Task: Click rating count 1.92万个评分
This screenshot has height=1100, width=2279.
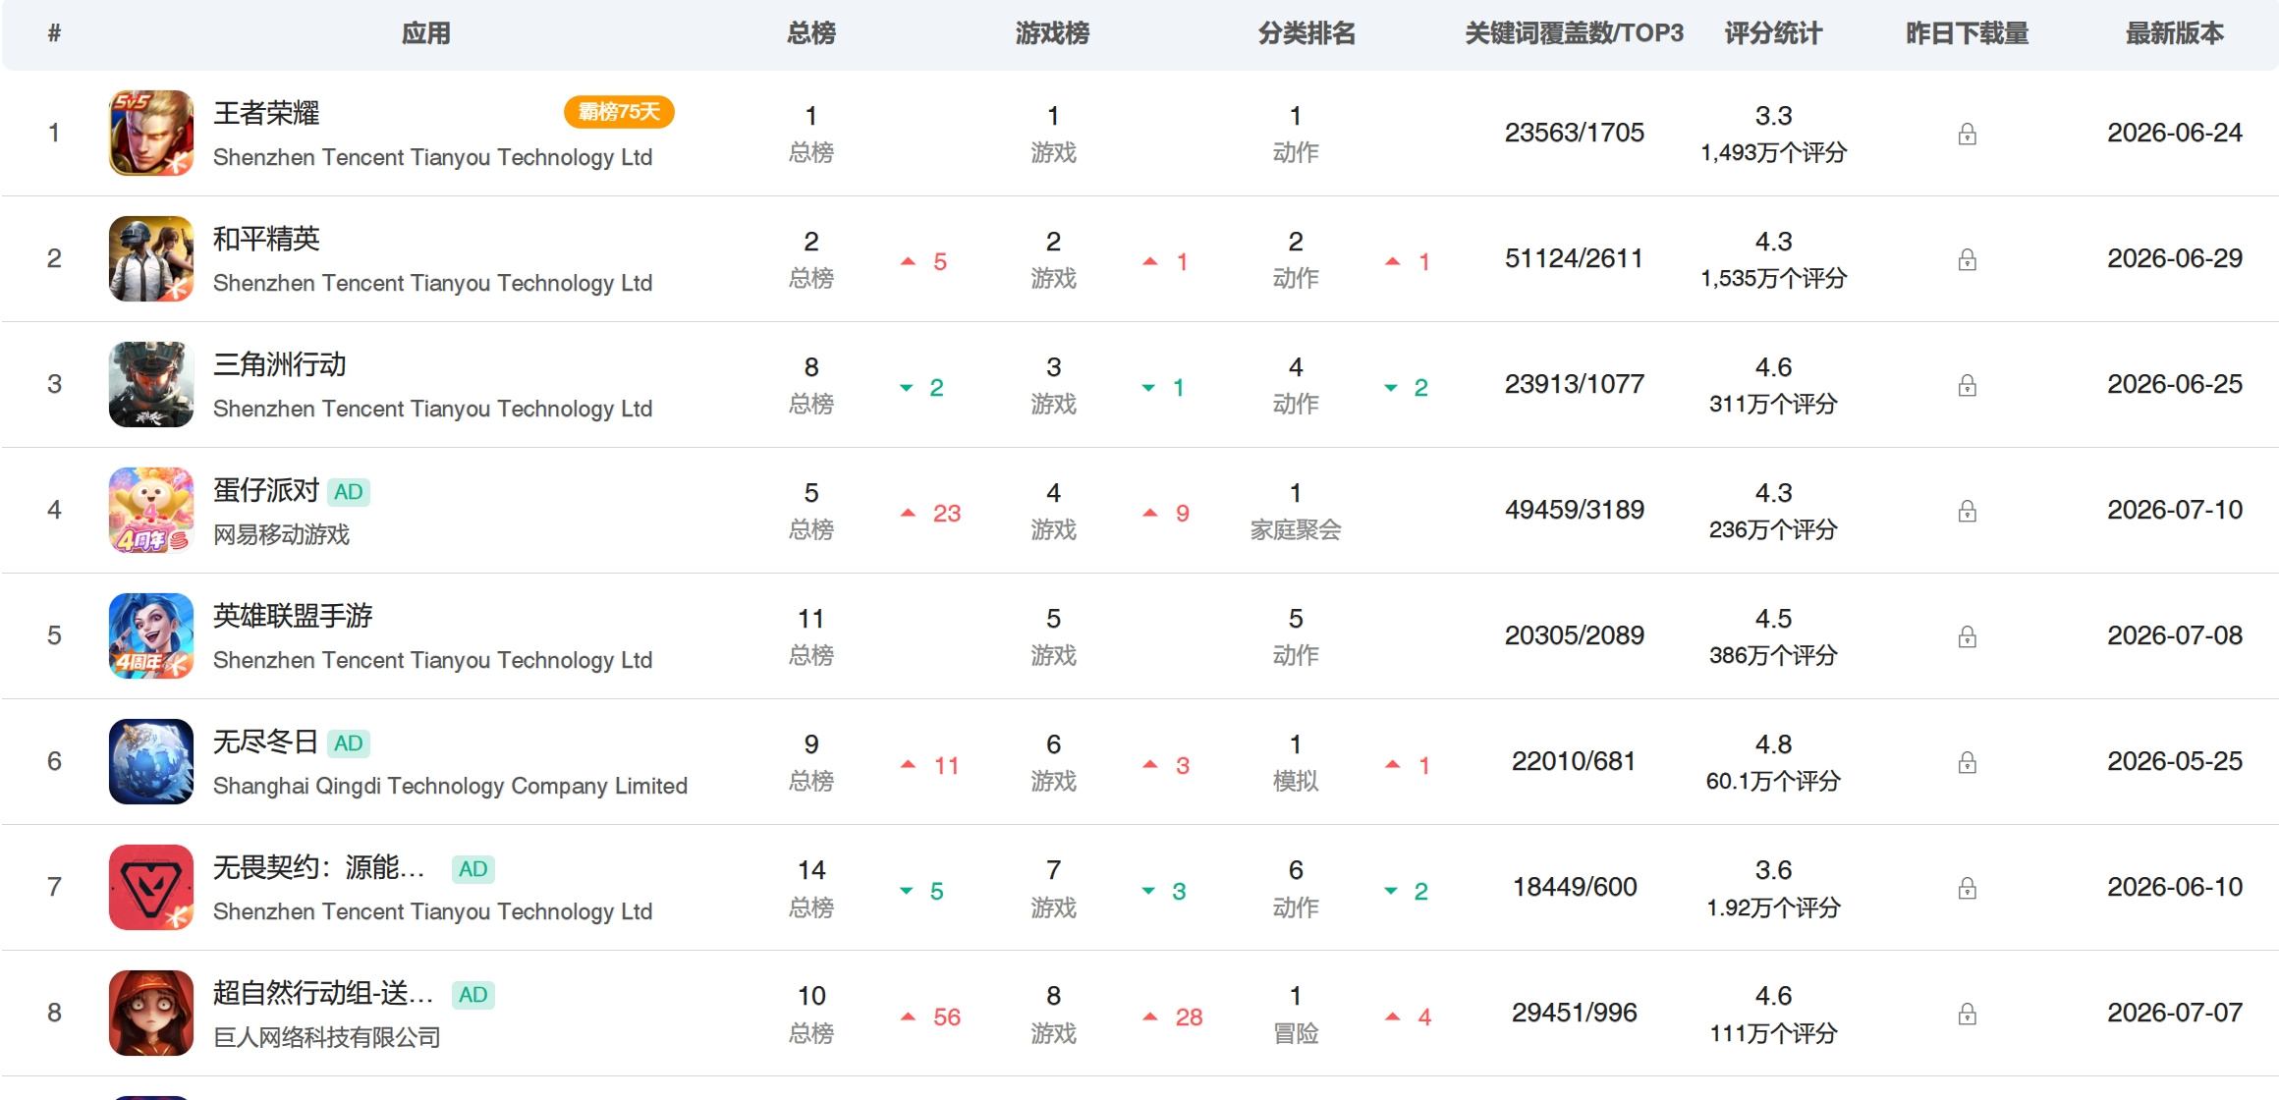Action: click(x=1774, y=907)
